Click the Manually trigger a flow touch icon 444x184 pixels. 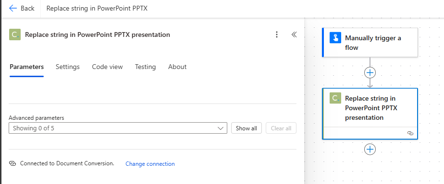[x=335, y=37]
